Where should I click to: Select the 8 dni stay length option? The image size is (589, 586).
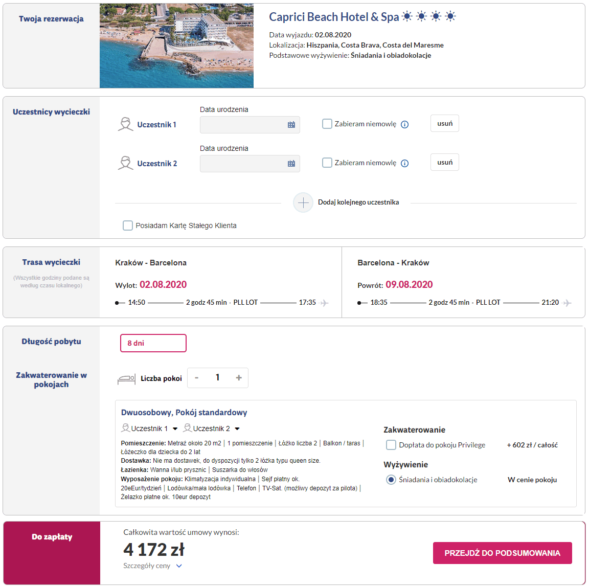point(153,343)
